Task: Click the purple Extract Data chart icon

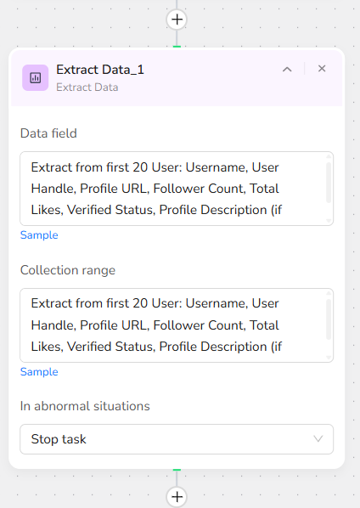Action: point(36,78)
